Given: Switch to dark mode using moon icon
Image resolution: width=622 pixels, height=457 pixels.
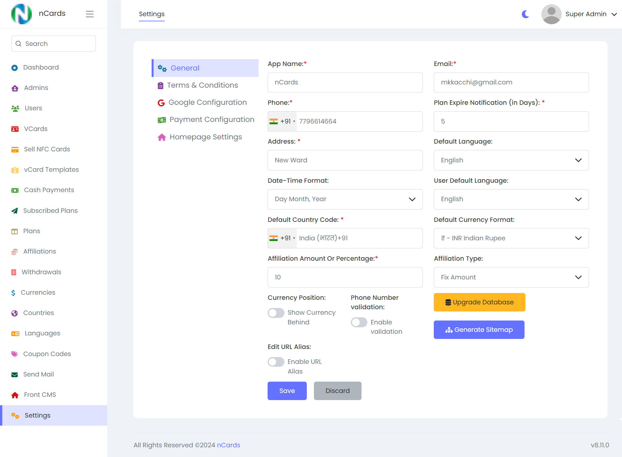Looking at the screenshot, I should coord(525,14).
